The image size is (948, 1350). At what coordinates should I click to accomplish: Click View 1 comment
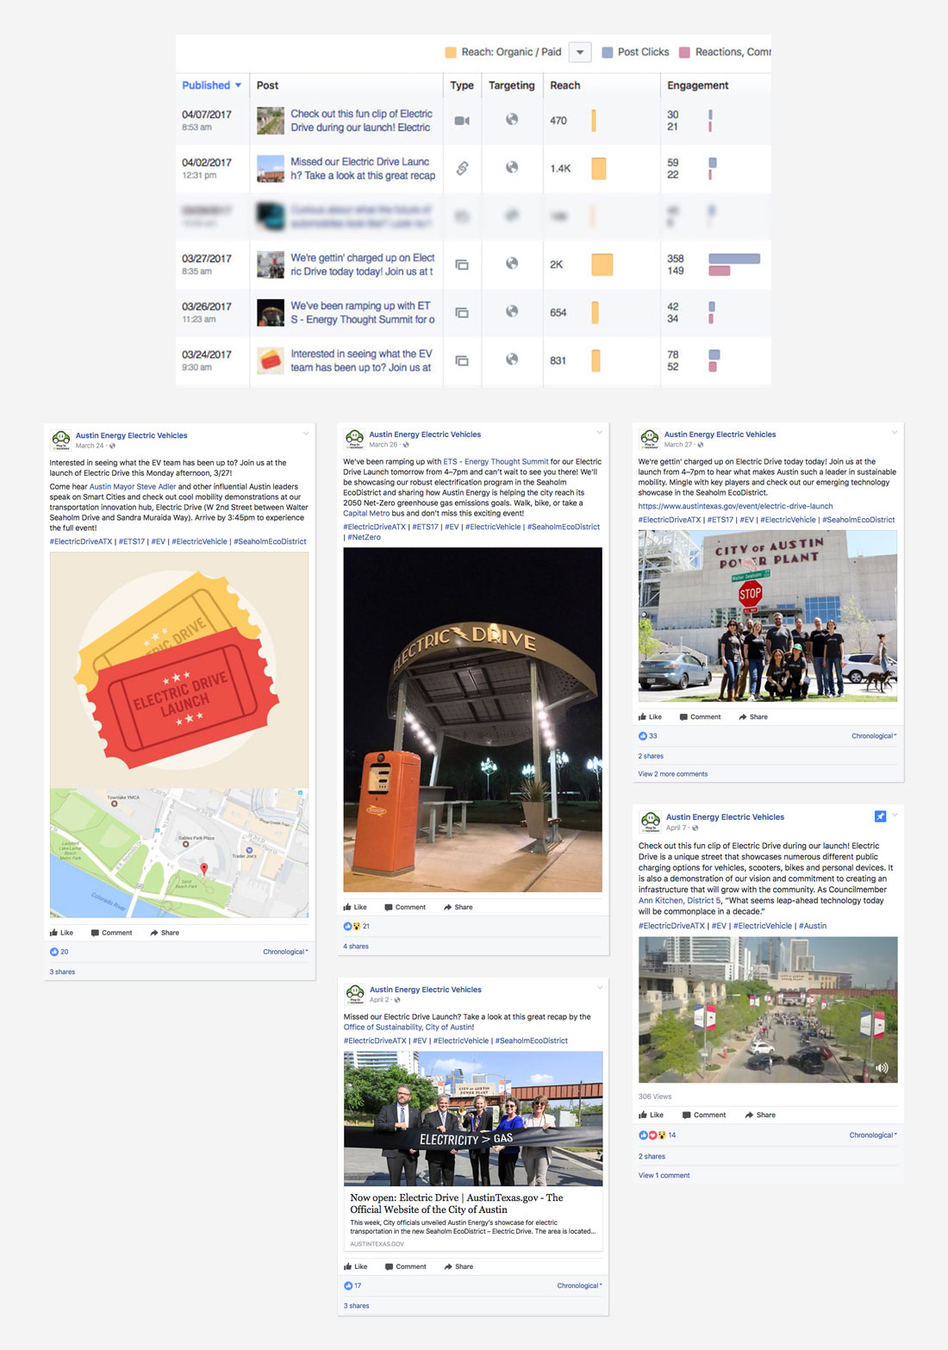pos(664,1176)
